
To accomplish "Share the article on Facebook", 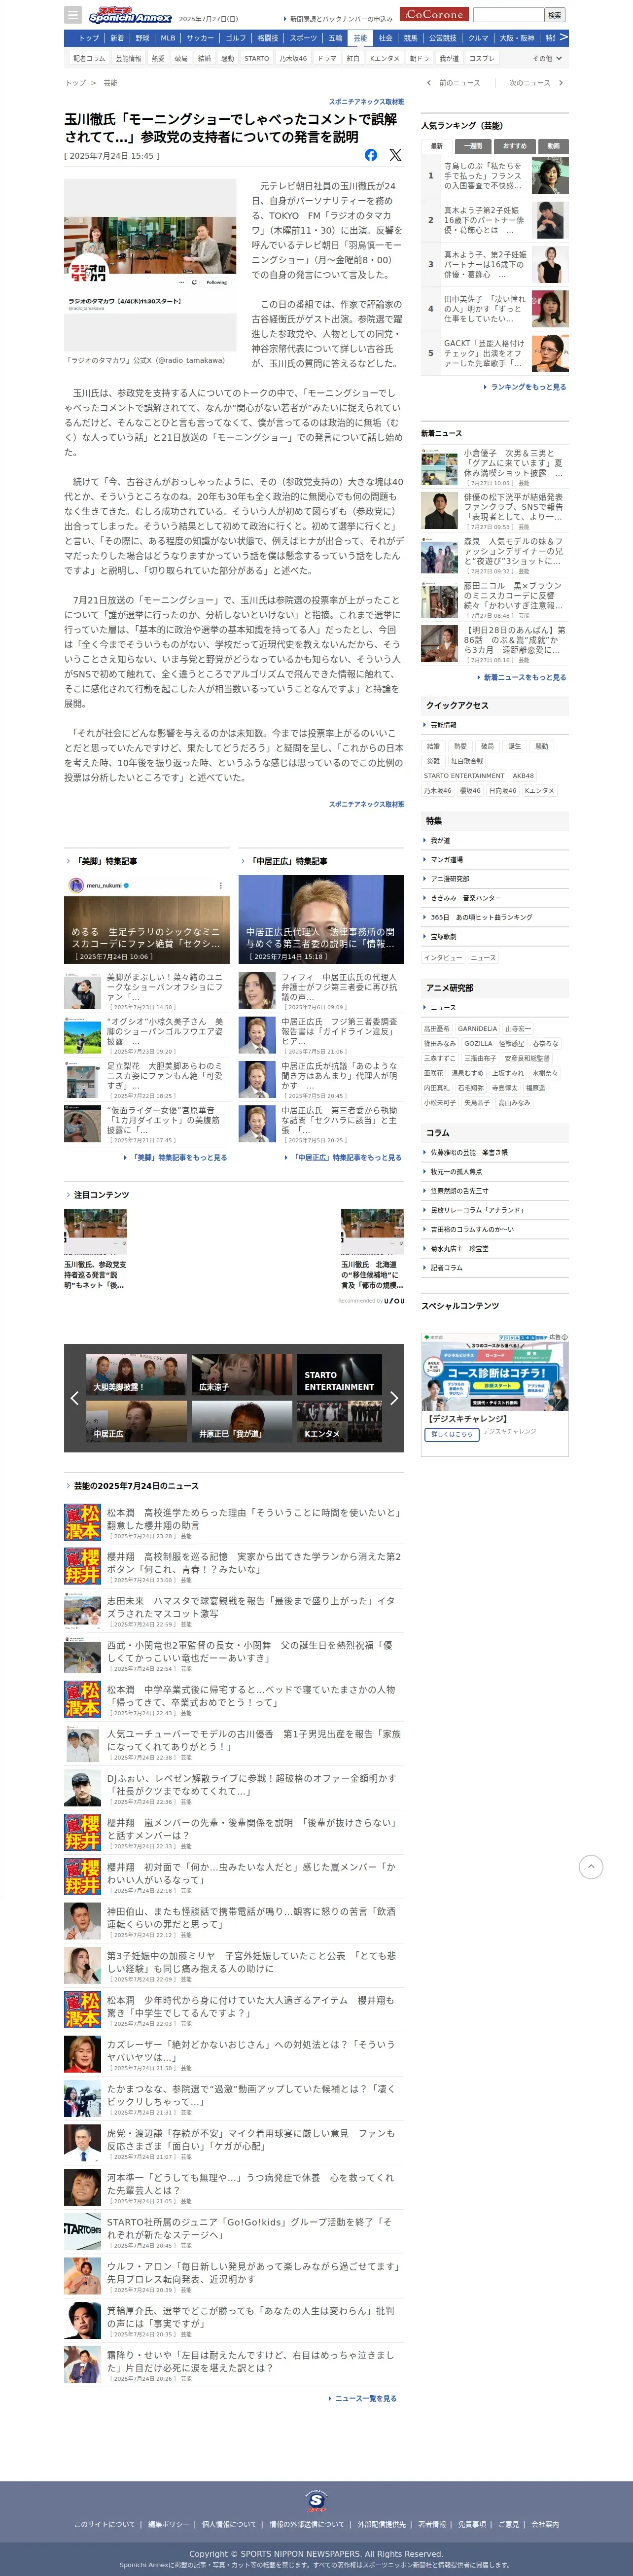I will tap(371, 155).
